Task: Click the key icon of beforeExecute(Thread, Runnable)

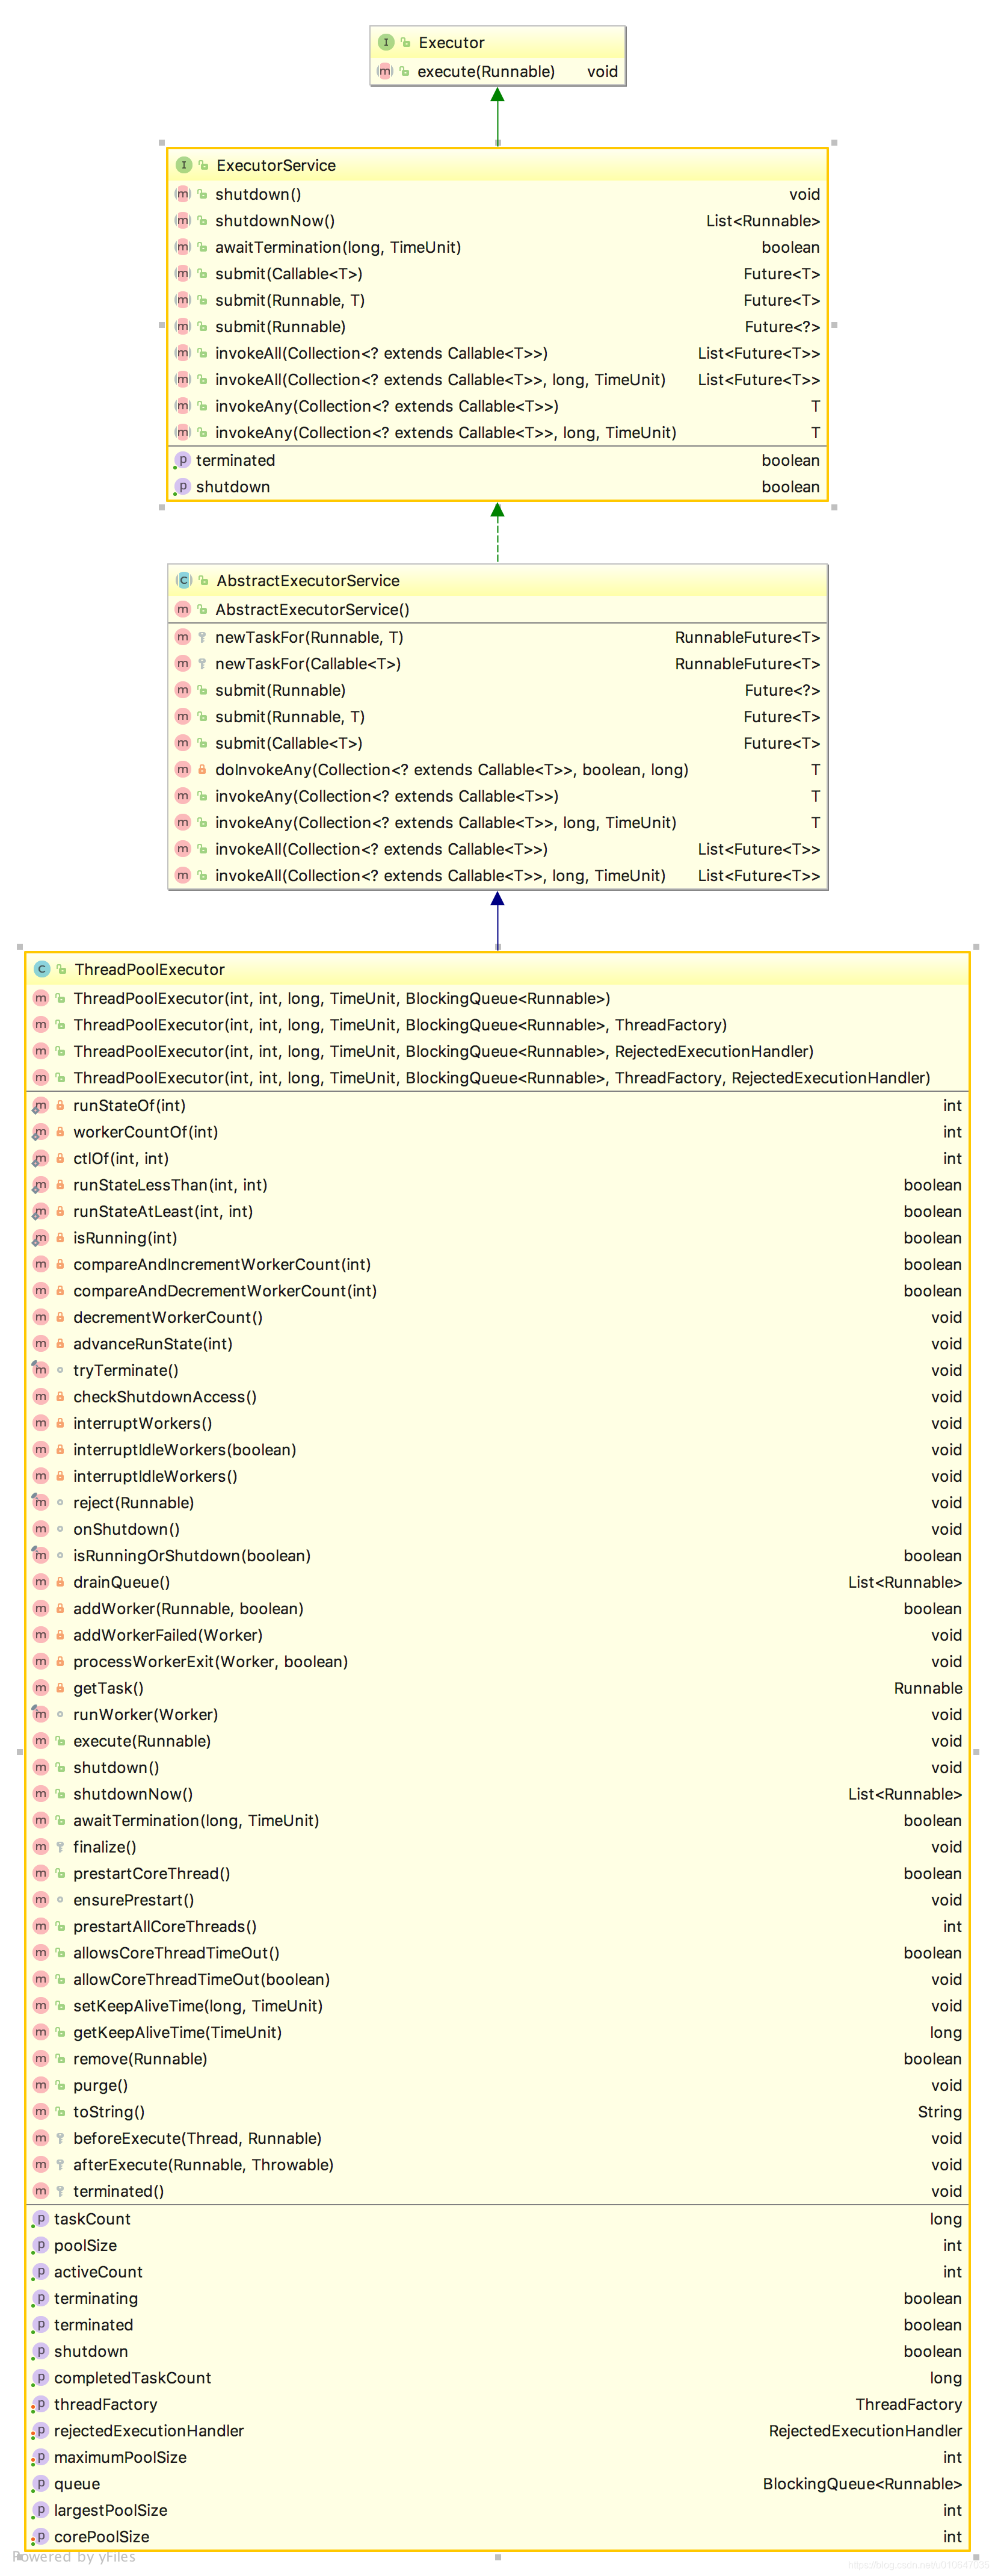Action: (x=60, y=2138)
